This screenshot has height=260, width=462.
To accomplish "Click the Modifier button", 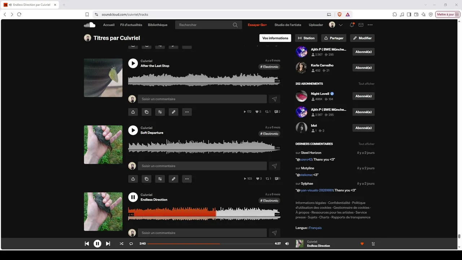I will (362, 38).
